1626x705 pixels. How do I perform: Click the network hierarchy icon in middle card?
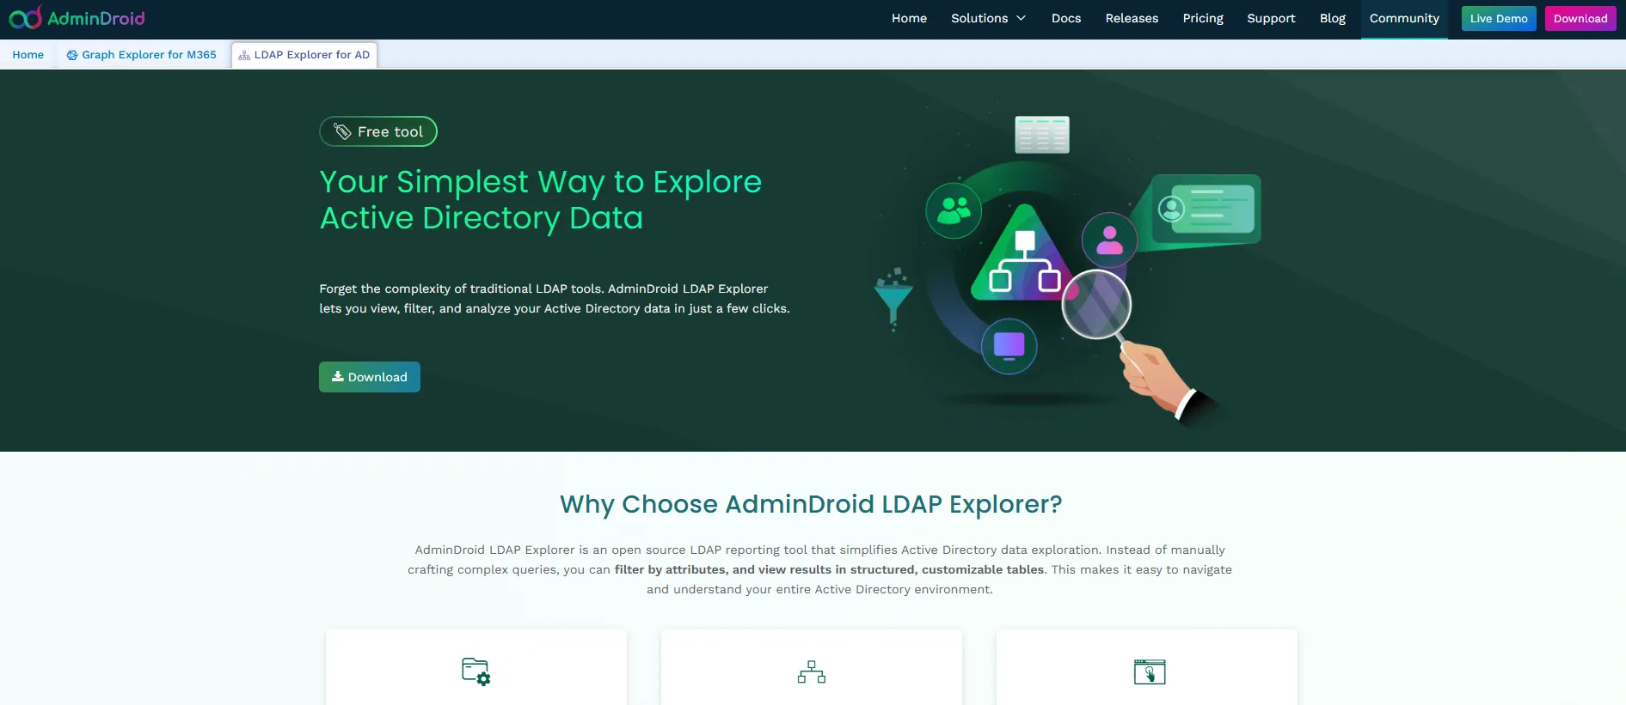click(x=811, y=672)
